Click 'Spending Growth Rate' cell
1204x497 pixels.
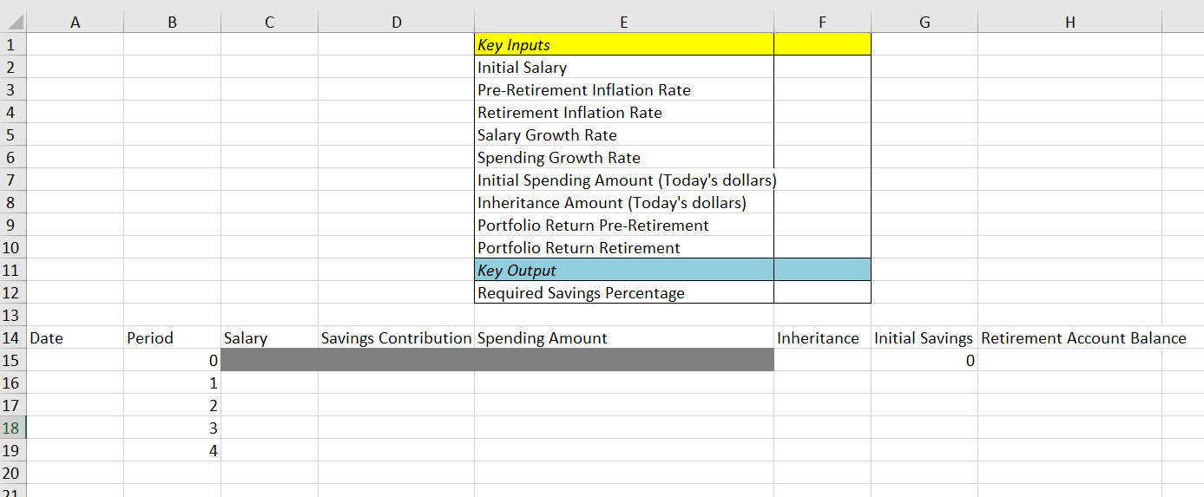click(x=624, y=158)
